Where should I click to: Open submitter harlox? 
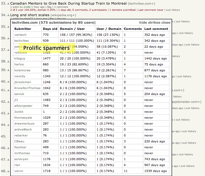[x=19, y=64]
